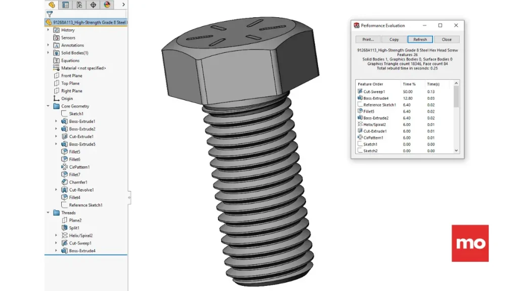Select the Cut-Sweep1 icon in the tree
The height and width of the screenshot is (291, 518).
(64, 243)
